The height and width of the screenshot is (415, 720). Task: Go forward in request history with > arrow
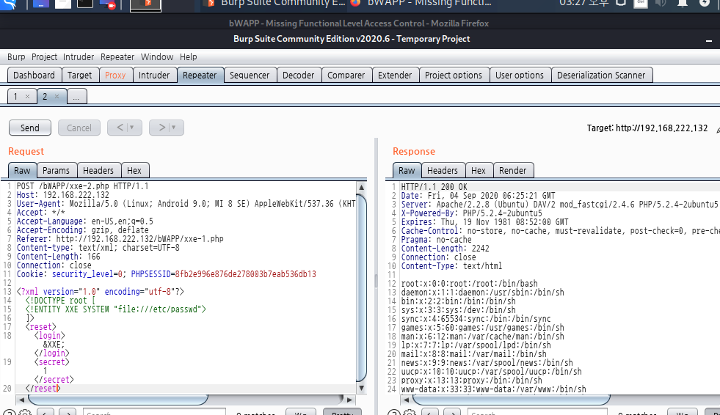point(161,128)
